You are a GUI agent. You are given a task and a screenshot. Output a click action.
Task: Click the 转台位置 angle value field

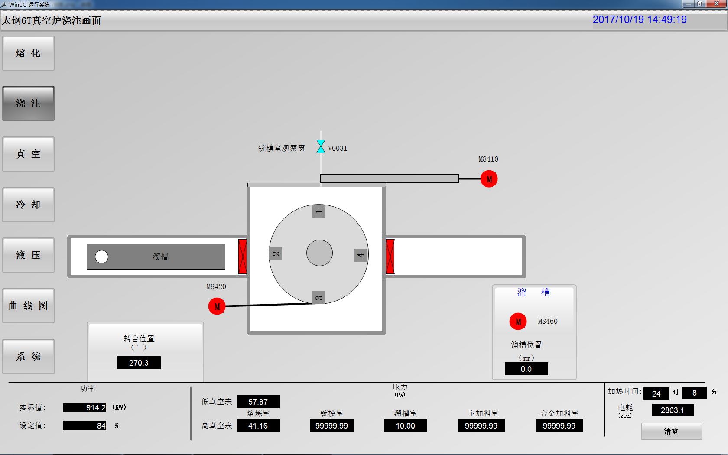(x=139, y=363)
